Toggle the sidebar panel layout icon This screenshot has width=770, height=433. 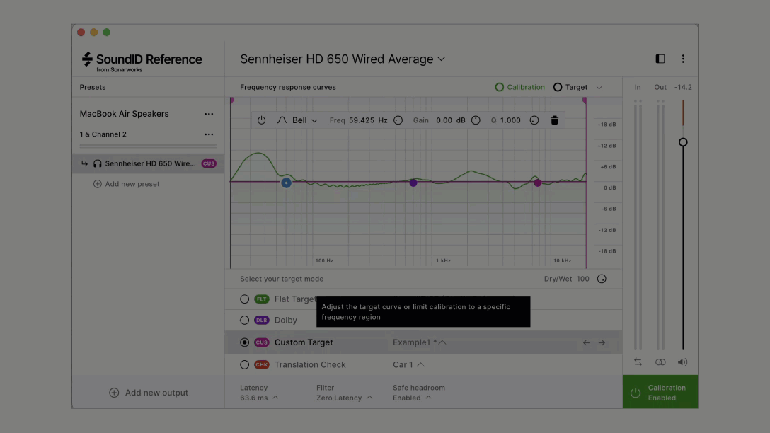(660, 59)
